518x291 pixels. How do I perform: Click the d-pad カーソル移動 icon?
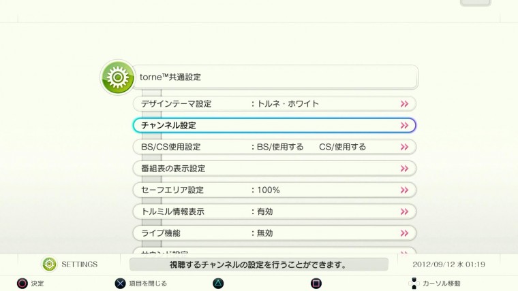[x=413, y=283]
